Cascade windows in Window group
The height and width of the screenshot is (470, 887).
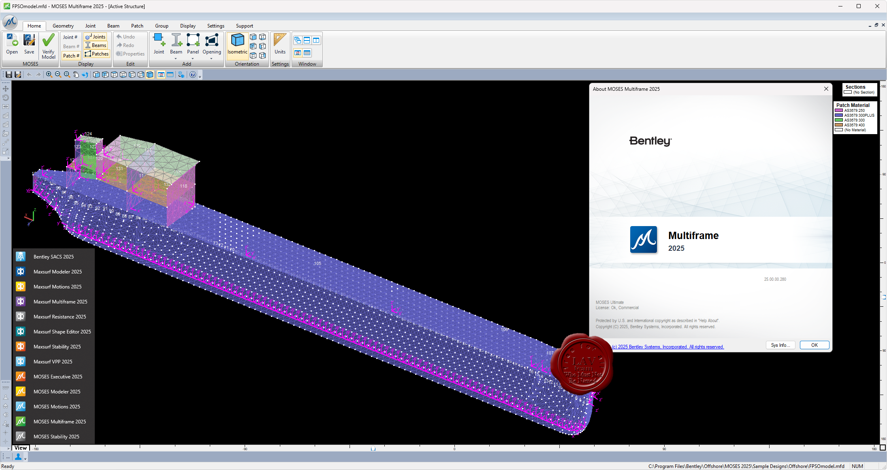pos(298,40)
